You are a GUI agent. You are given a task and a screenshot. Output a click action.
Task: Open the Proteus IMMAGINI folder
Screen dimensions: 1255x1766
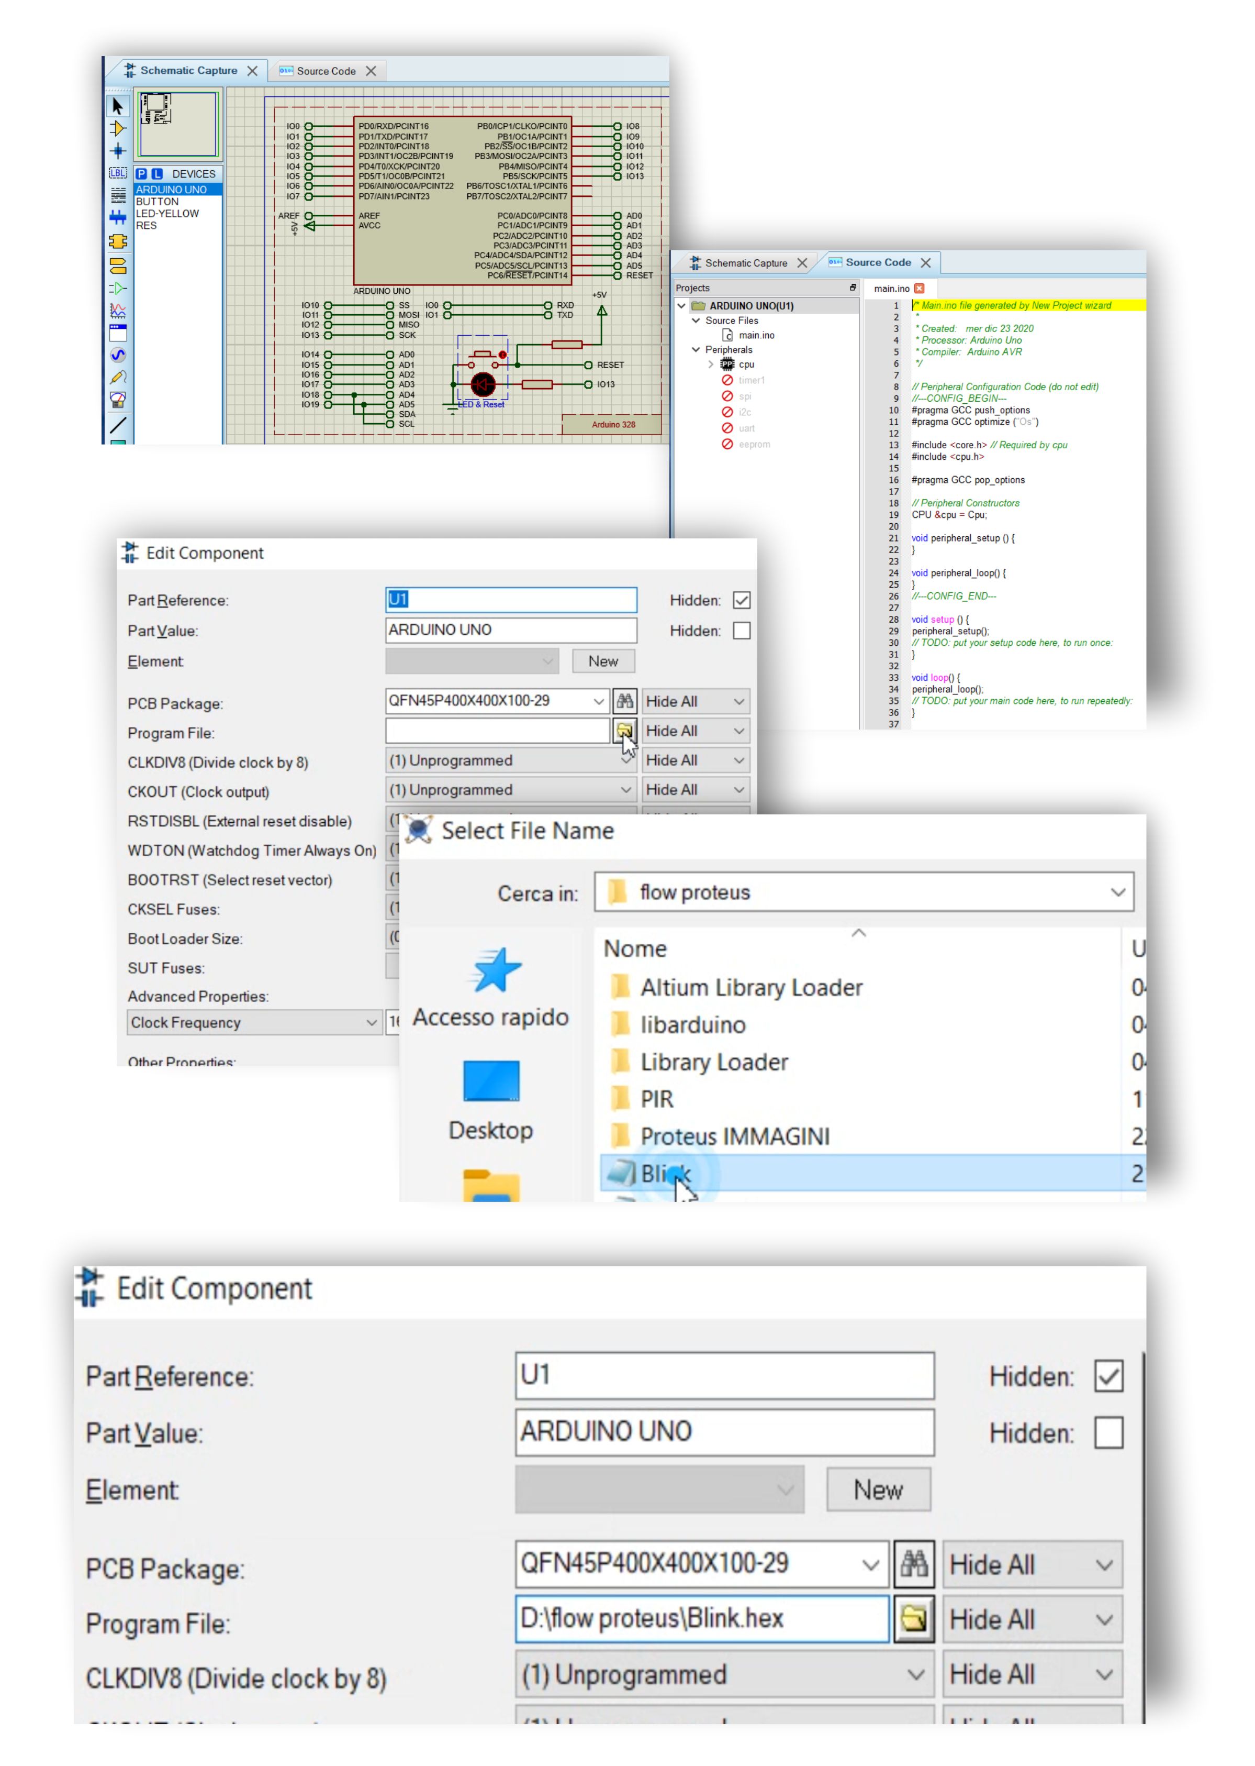tap(735, 1136)
